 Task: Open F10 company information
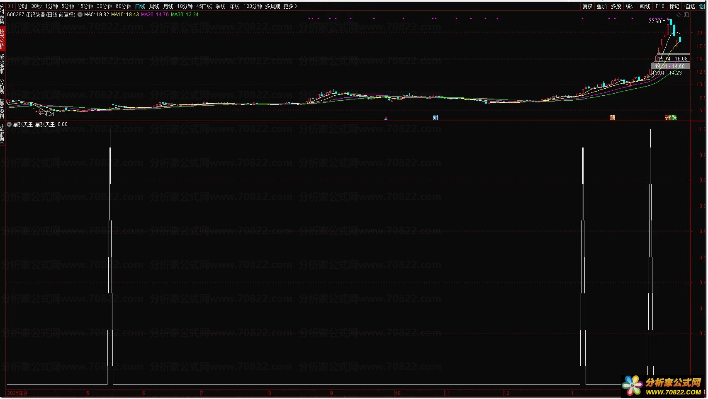click(660, 6)
